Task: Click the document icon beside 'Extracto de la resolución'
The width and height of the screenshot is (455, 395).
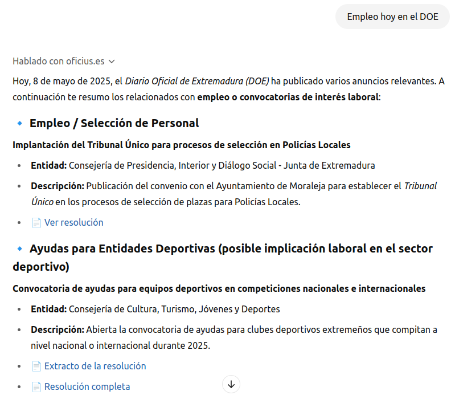Action: pyautogui.click(x=36, y=367)
